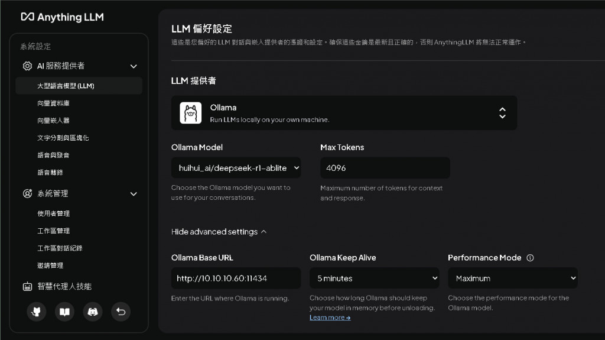Open 向量嵌入器 settings
Screen dimensions: 605x340
53,121
